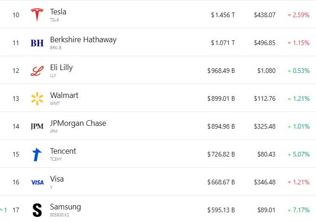Click the Samsung S logo
The image size is (316, 222).
(x=37, y=210)
